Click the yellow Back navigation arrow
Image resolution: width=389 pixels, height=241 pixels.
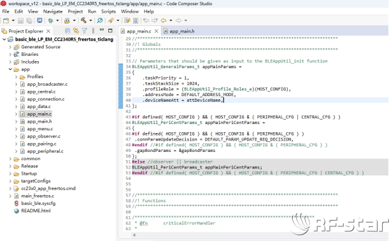tap(164, 20)
